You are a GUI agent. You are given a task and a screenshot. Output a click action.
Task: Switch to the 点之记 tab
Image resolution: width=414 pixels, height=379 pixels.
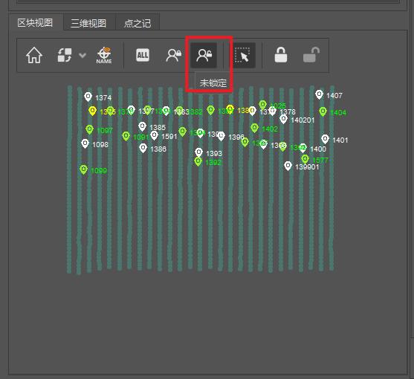(138, 23)
